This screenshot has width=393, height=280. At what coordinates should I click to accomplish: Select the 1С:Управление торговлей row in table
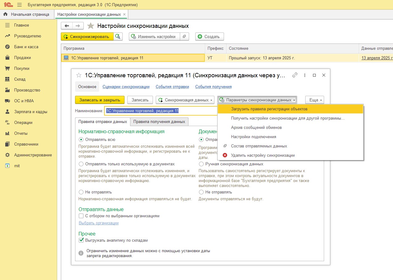pos(133,58)
